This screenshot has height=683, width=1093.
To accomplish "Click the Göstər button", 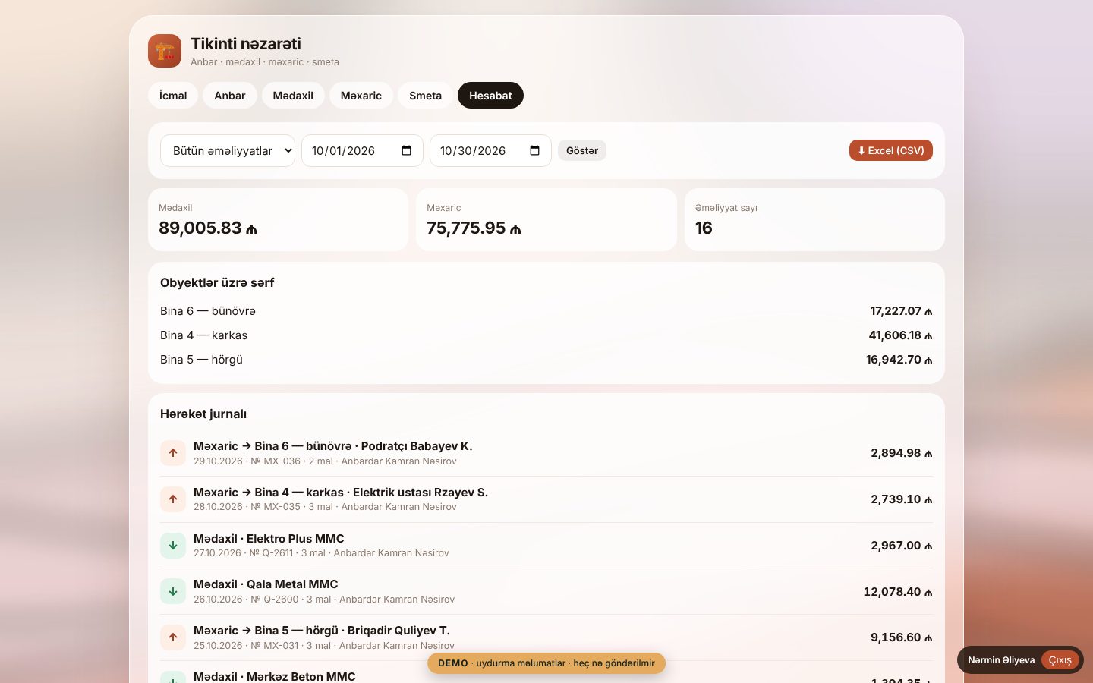I will point(582,150).
